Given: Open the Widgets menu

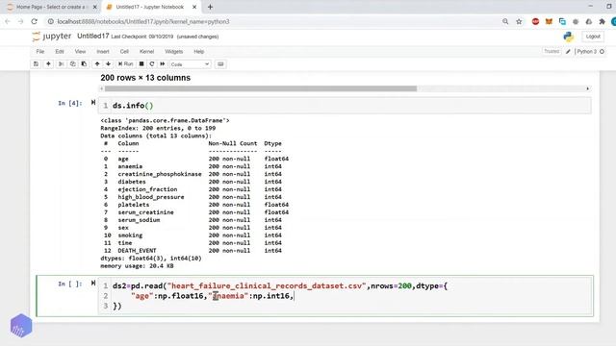Looking at the screenshot, I should (x=173, y=51).
